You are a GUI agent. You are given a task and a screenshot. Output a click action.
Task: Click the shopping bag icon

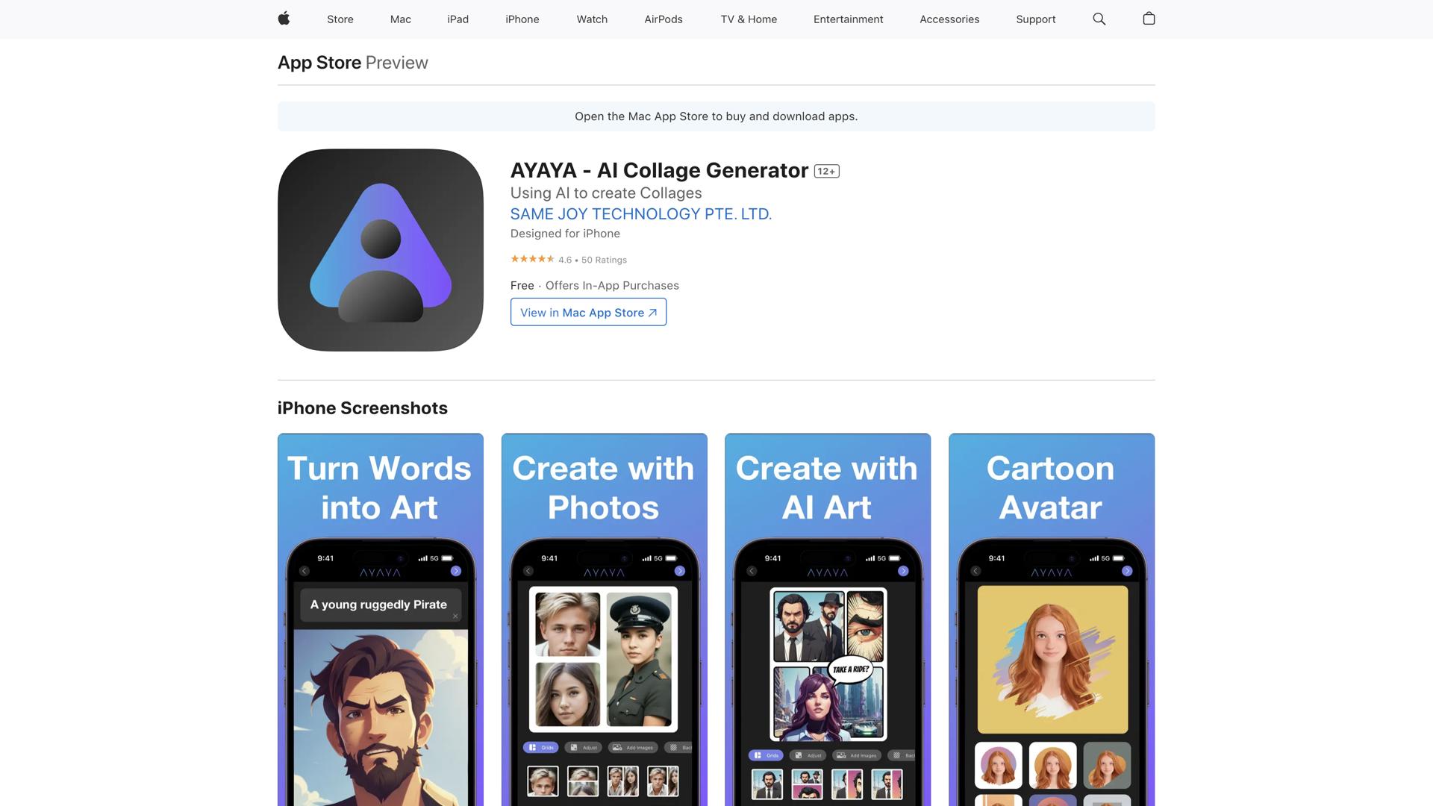coord(1149,19)
